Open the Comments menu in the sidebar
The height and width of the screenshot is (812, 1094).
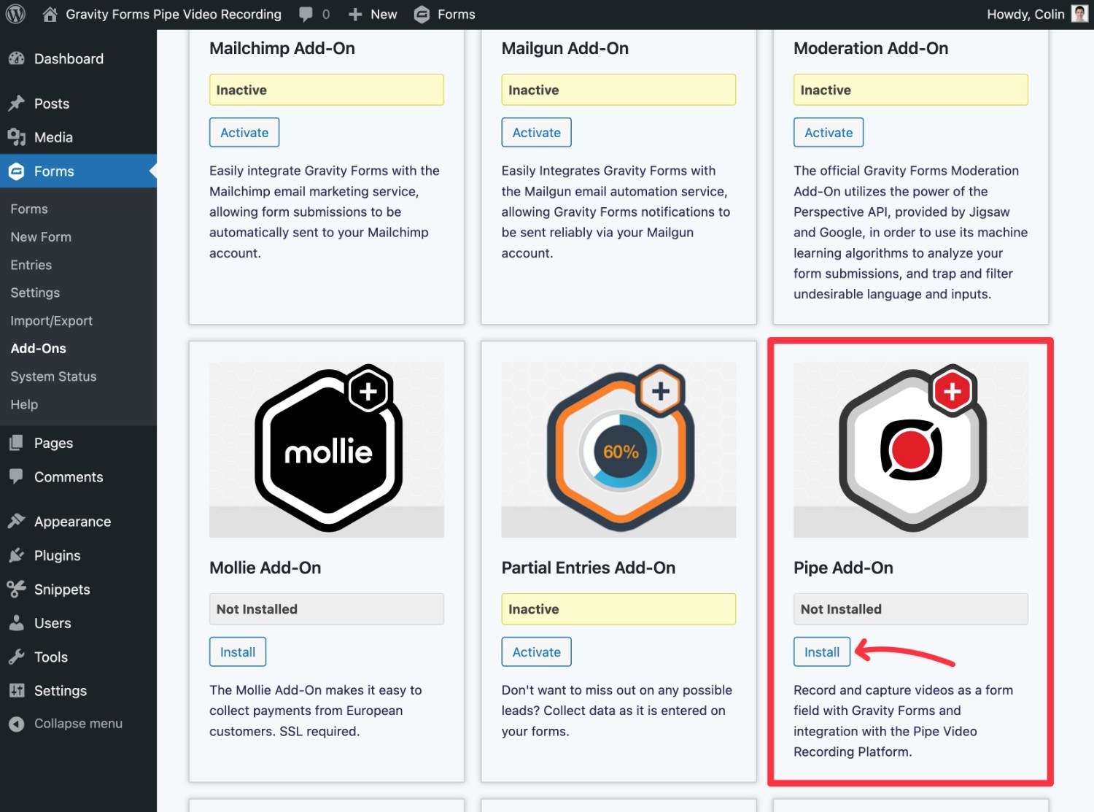pos(69,477)
